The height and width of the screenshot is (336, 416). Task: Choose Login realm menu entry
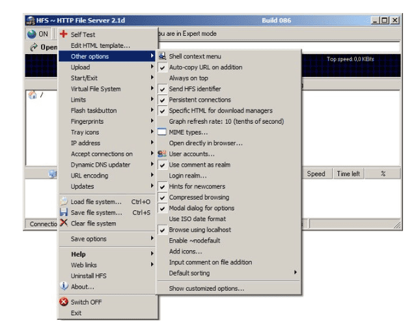[229, 175]
